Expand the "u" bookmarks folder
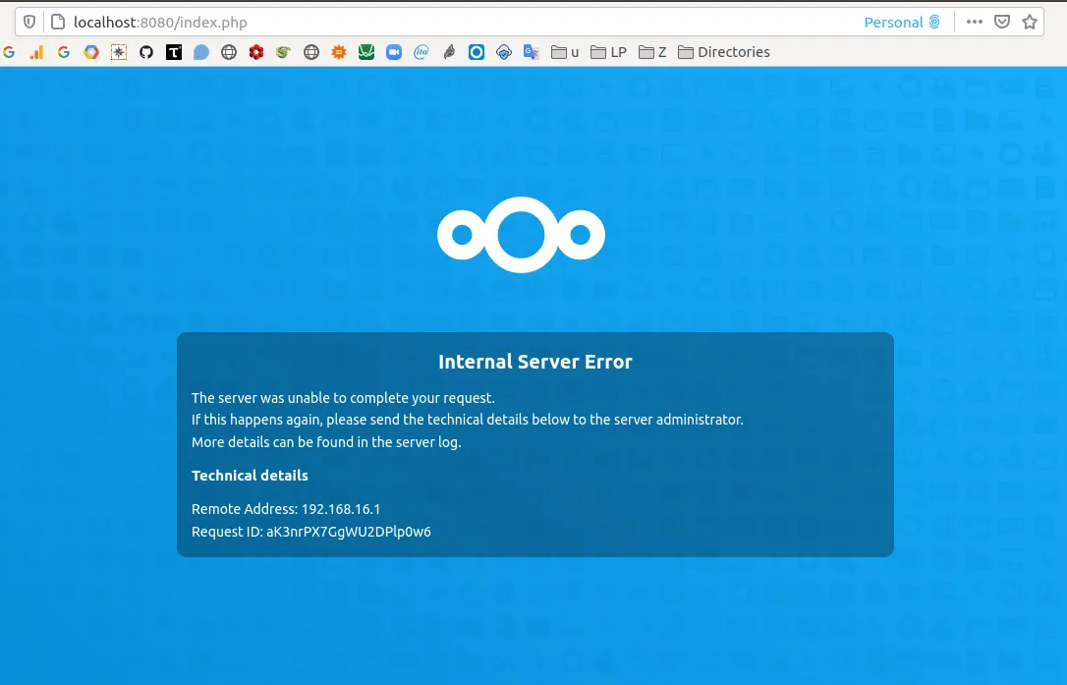The height and width of the screenshot is (685, 1067). (565, 52)
